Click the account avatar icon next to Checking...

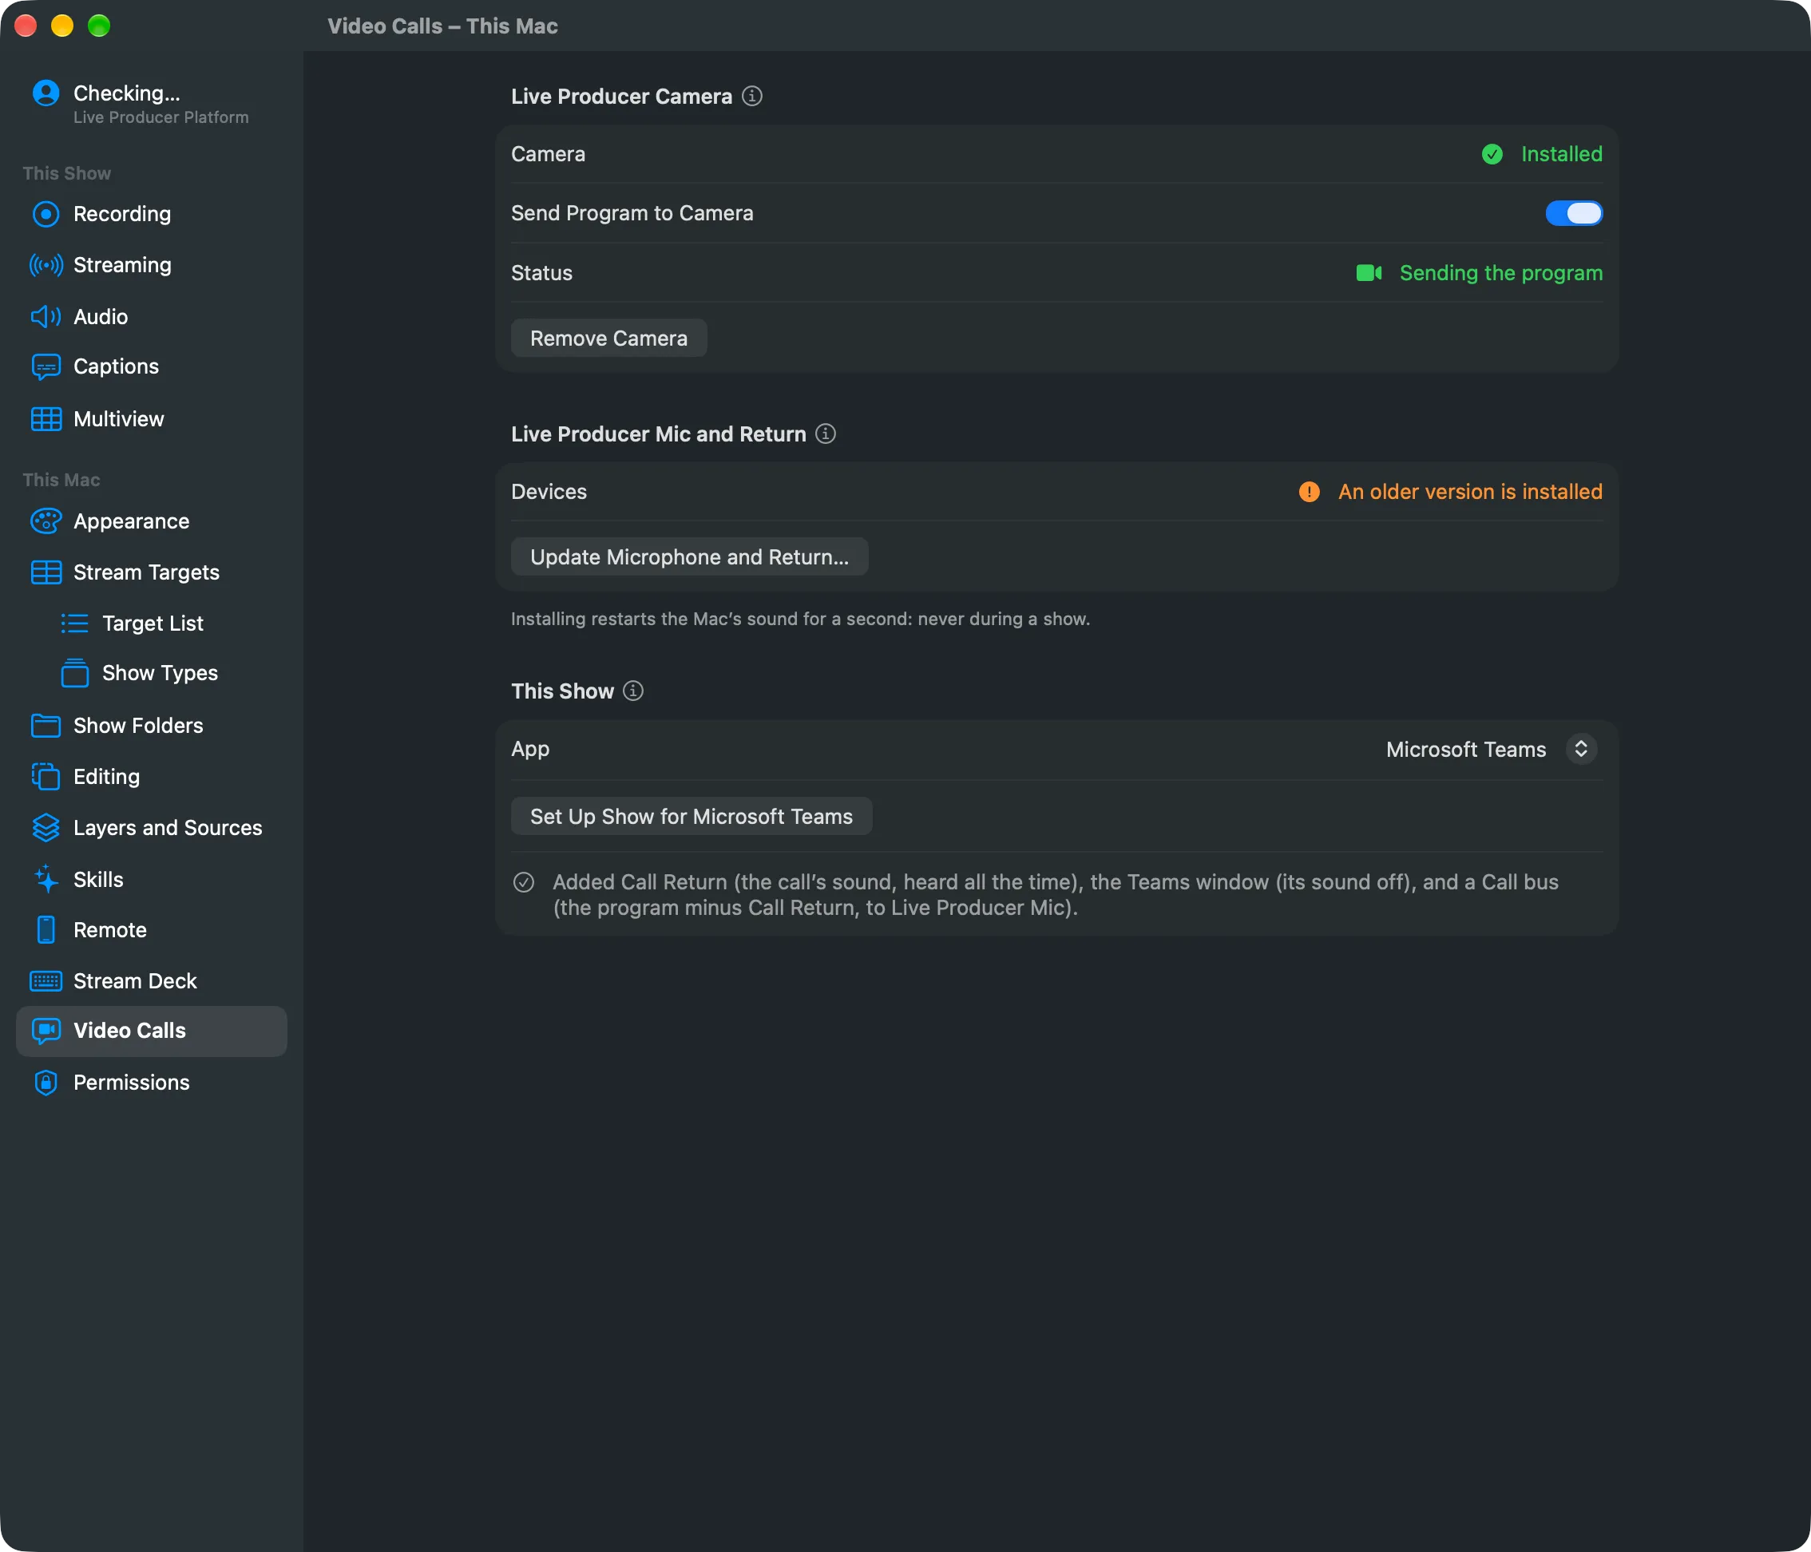pos(46,93)
